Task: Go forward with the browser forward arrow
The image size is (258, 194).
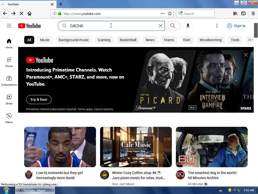Action: point(13,14)
